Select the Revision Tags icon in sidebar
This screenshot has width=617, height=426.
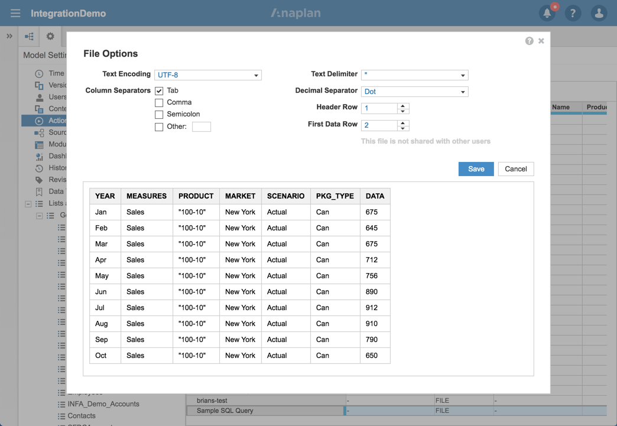click(x=39, y=180)
